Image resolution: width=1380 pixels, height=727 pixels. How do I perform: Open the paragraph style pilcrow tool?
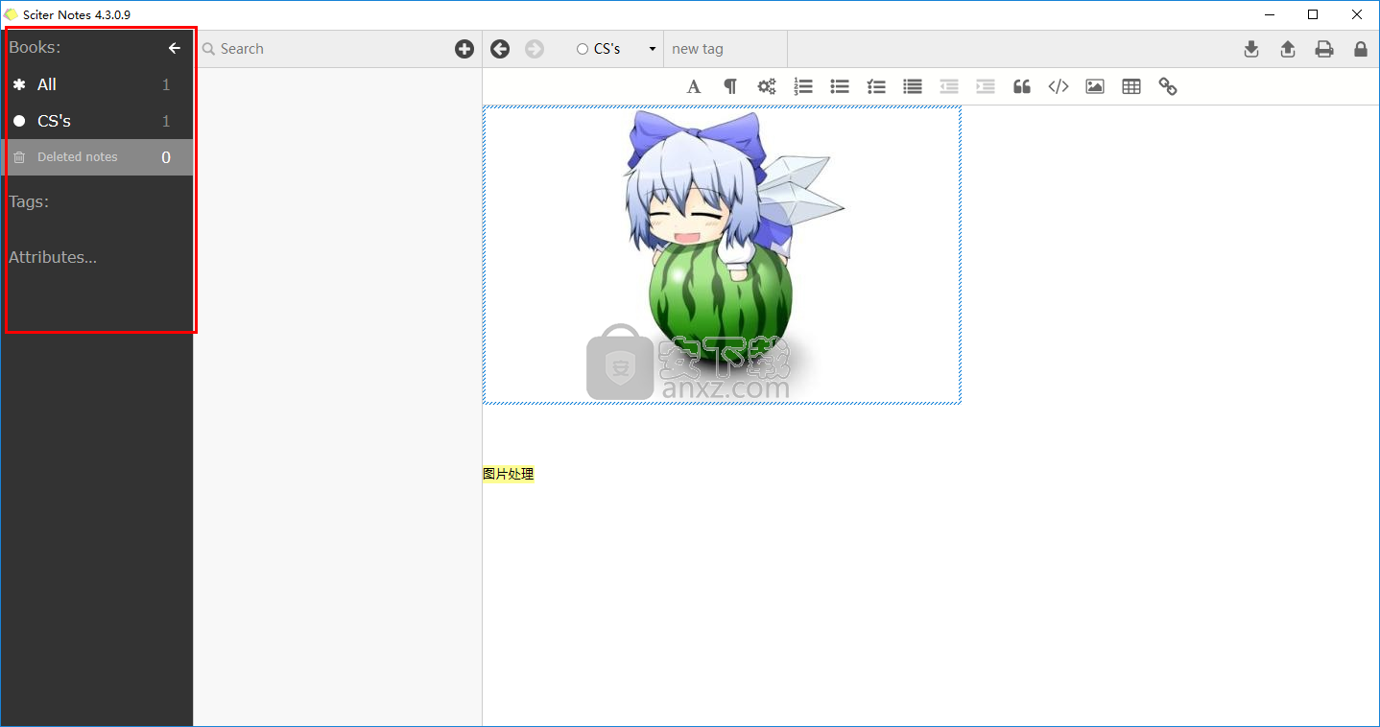[x=730, y=86]
